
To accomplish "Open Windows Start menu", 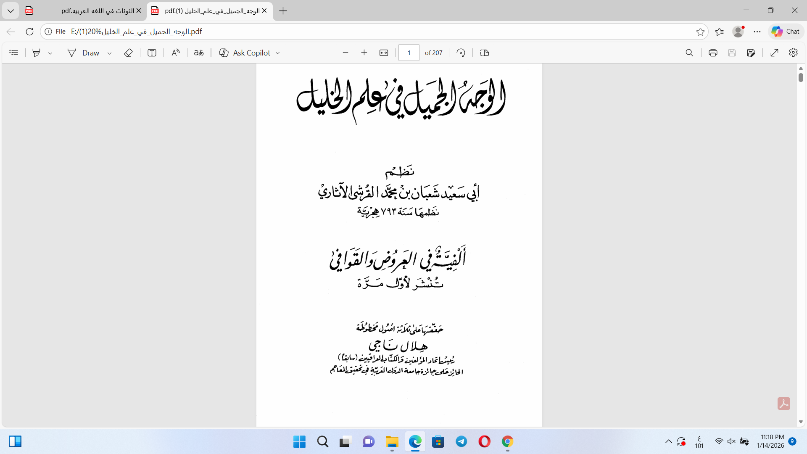I will [x=300, y=441].
